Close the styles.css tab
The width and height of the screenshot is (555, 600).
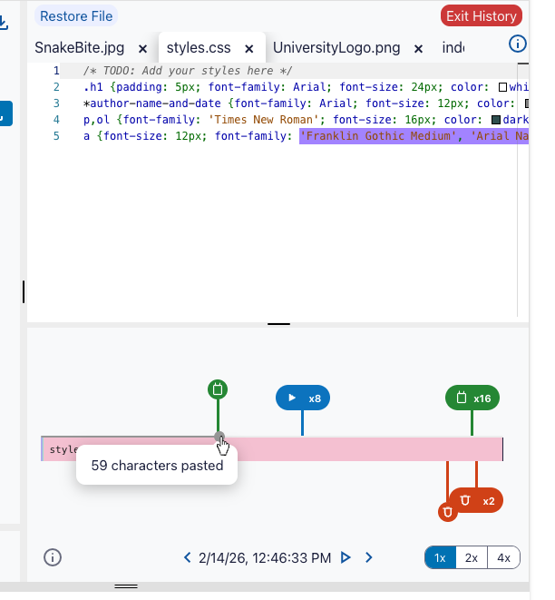click(249, 49)
